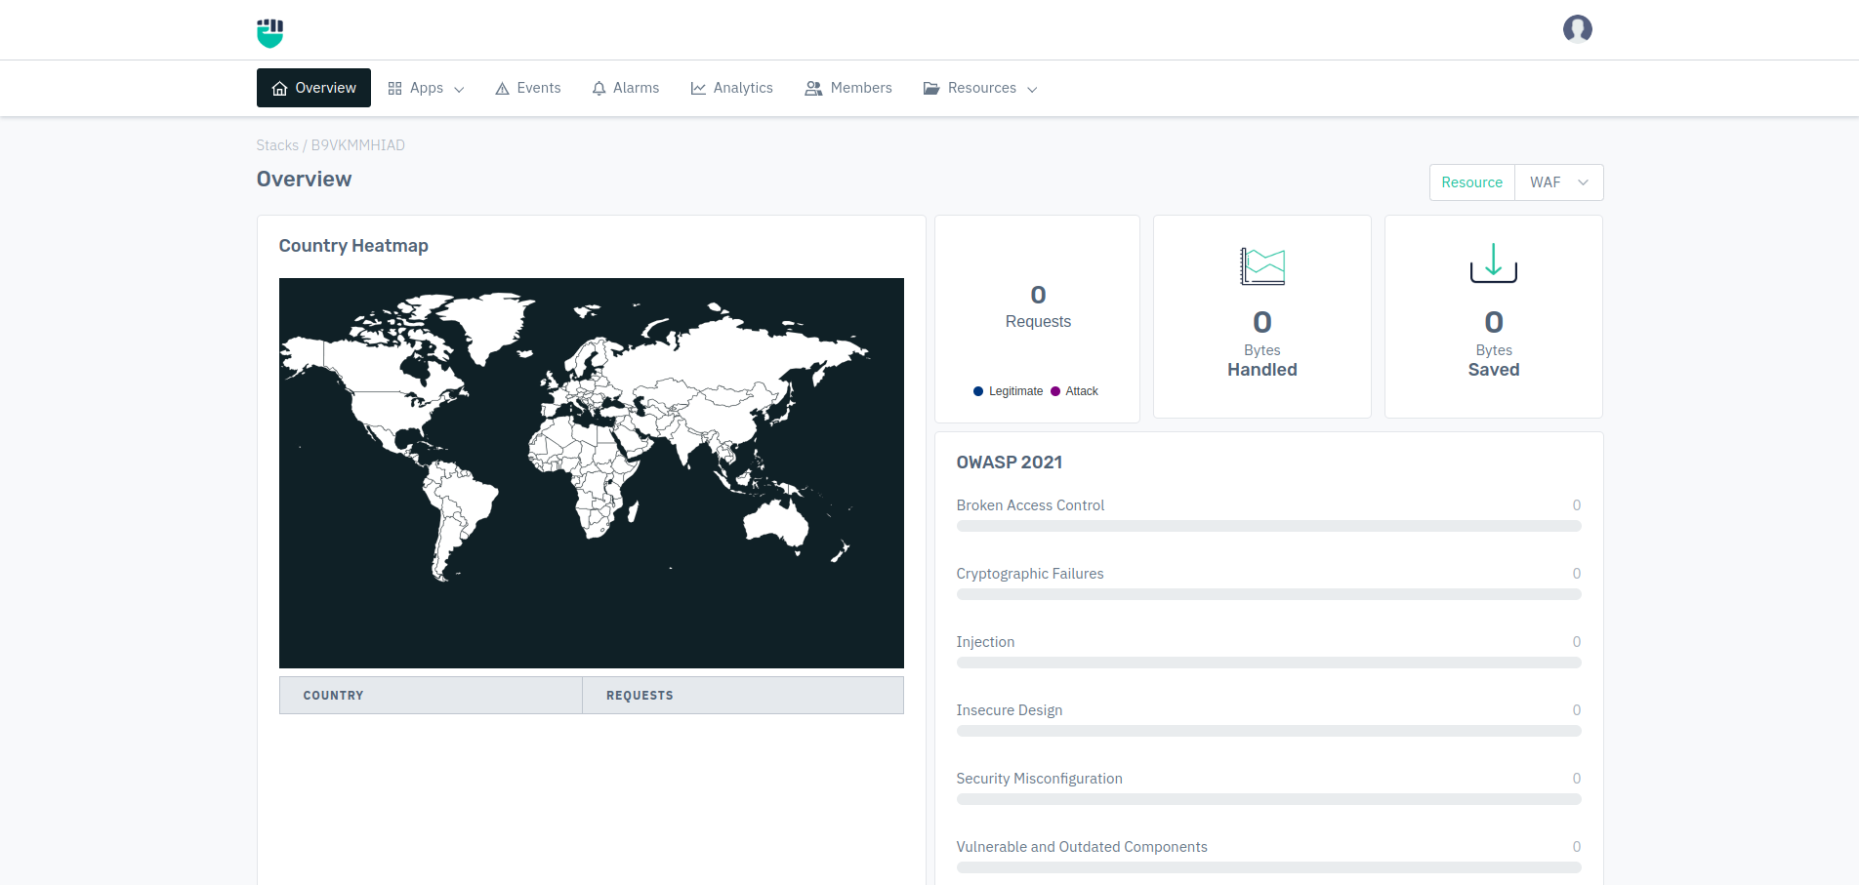The image size is (1859, 885).
Task: Open the Analytics tab
Action: pyautogui.click(x=732, y=88)
